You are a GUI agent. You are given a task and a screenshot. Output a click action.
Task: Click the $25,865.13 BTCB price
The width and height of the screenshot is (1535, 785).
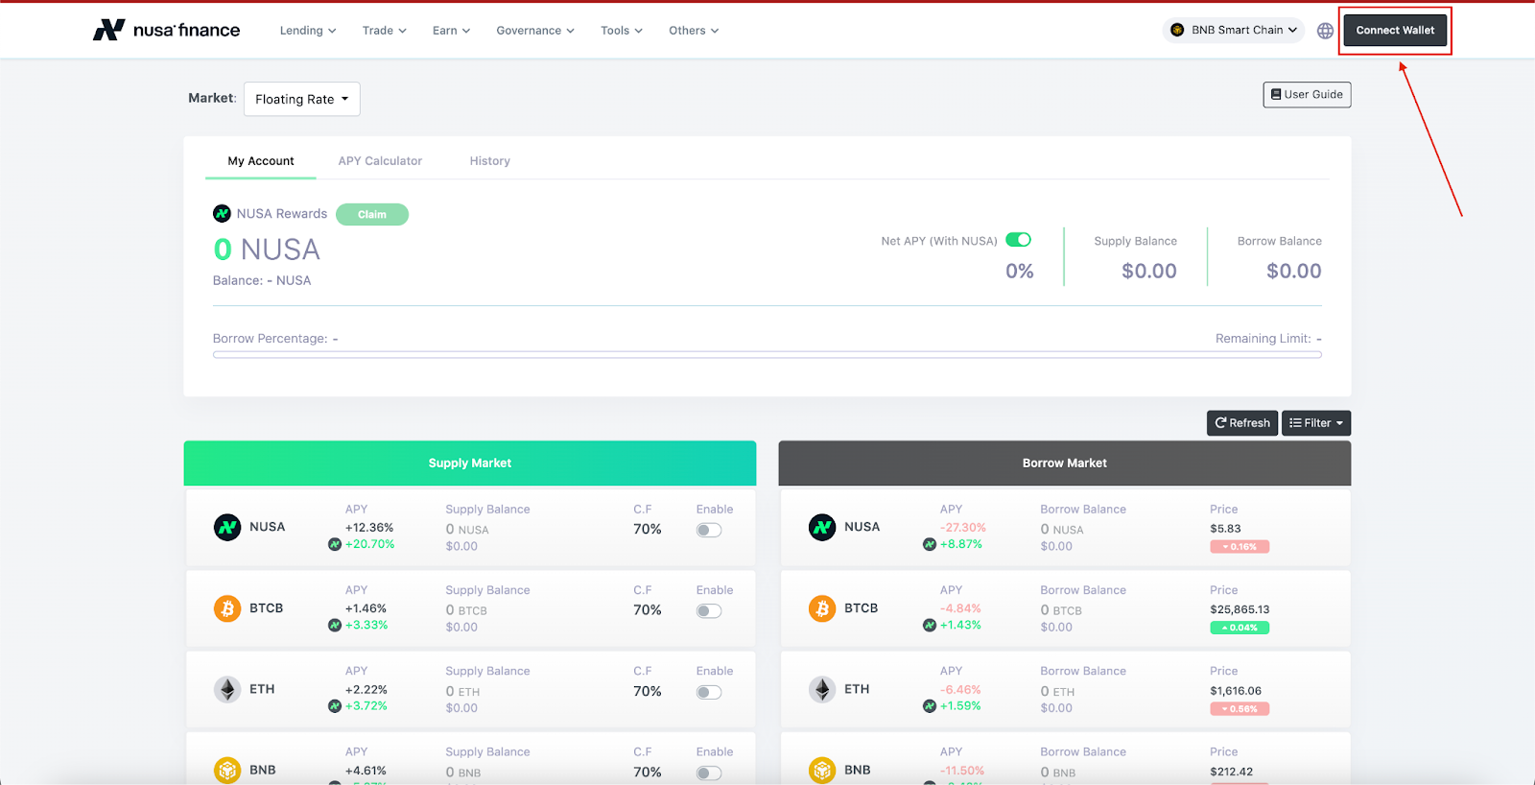click(1240, 609)
